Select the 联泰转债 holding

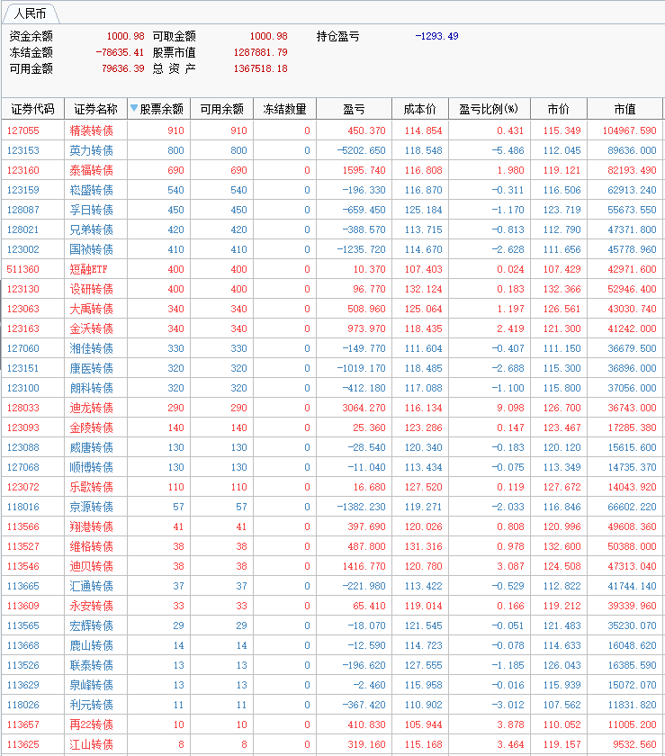(91, 665)
